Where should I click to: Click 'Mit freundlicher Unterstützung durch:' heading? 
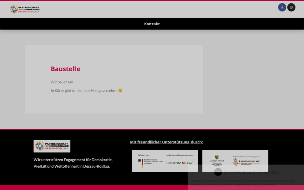pos(166,142)
